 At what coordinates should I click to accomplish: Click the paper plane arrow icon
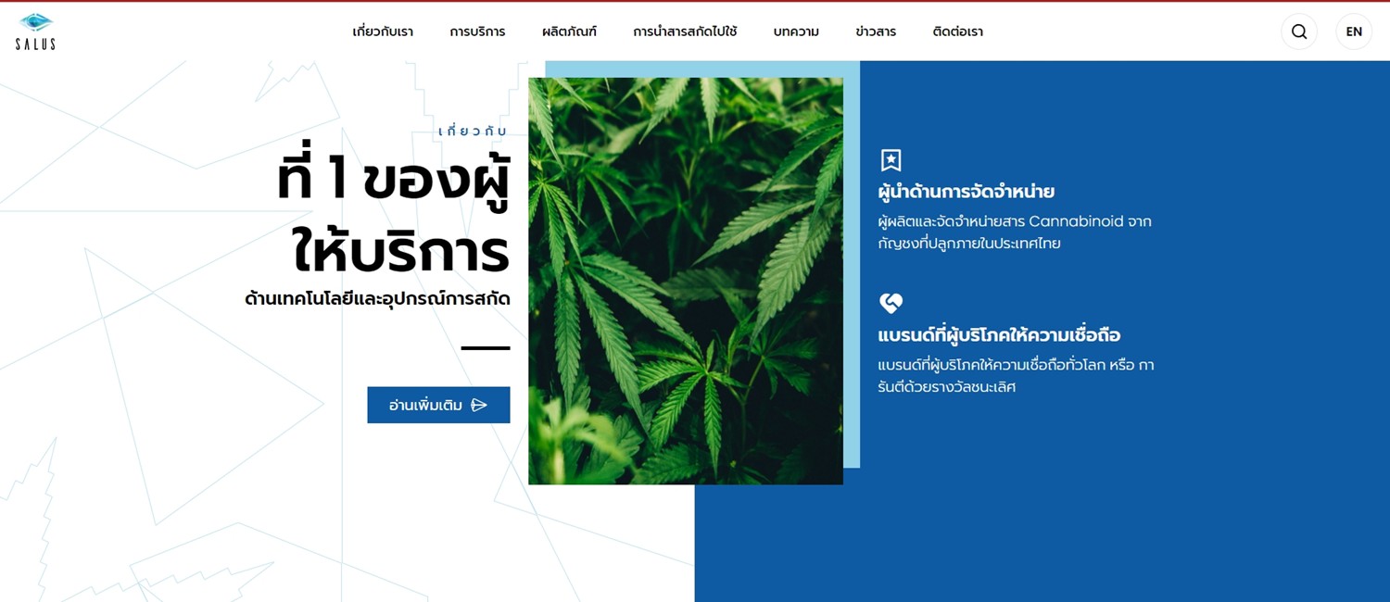[x=479, y=405]
